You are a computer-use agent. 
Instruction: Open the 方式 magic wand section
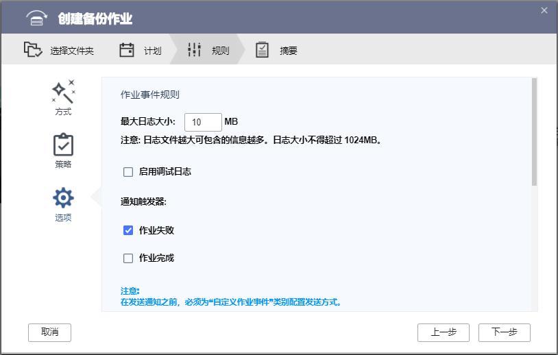[x=63, y=91]
